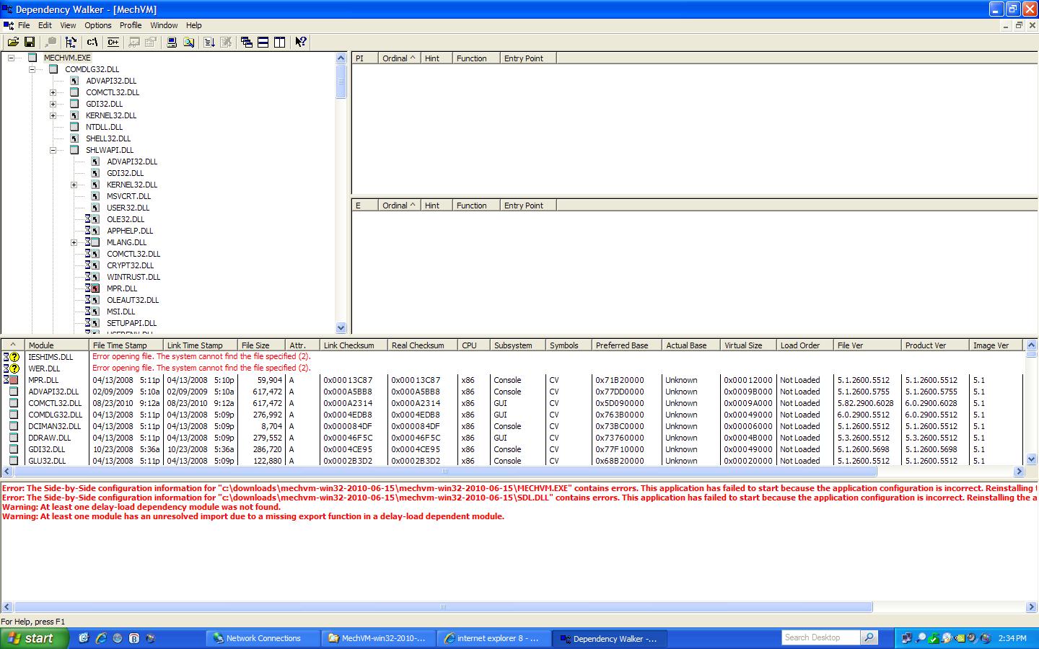Collapse the SHLWAPI.DLL tree node

click(x=53, y=150)
